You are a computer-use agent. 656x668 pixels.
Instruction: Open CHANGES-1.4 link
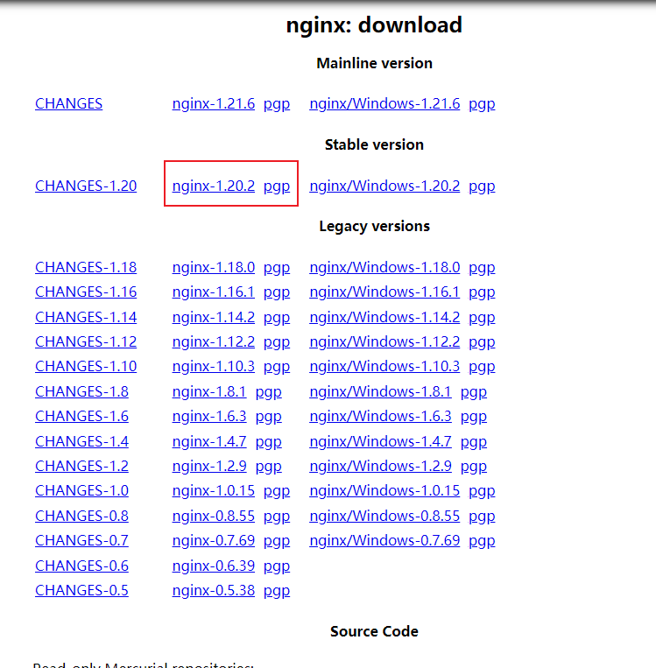coord(81,441)
